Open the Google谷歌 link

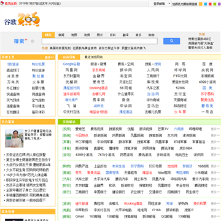click(71, 64)
